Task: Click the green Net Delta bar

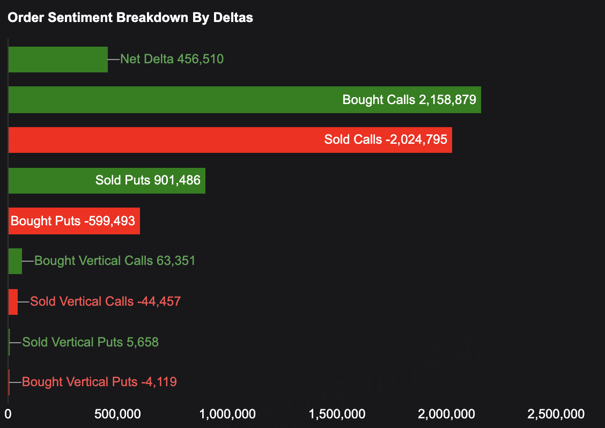Action: tap(58, 59)
